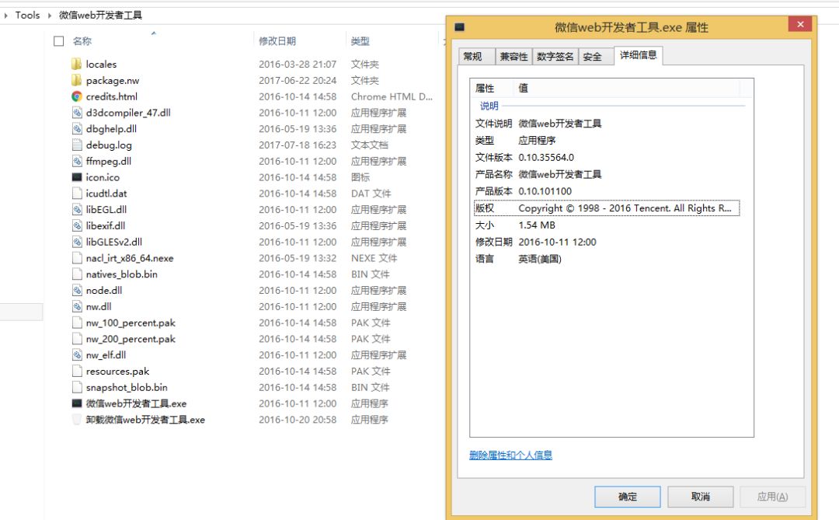This screenshot has width=839, height=520.
Task: Select the 文件版本 0.10.35564.0 row
Action: click(607, 158)
